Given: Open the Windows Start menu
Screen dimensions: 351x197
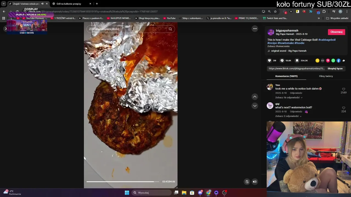Looking at the screenshot, I should (x=127, y=193).
